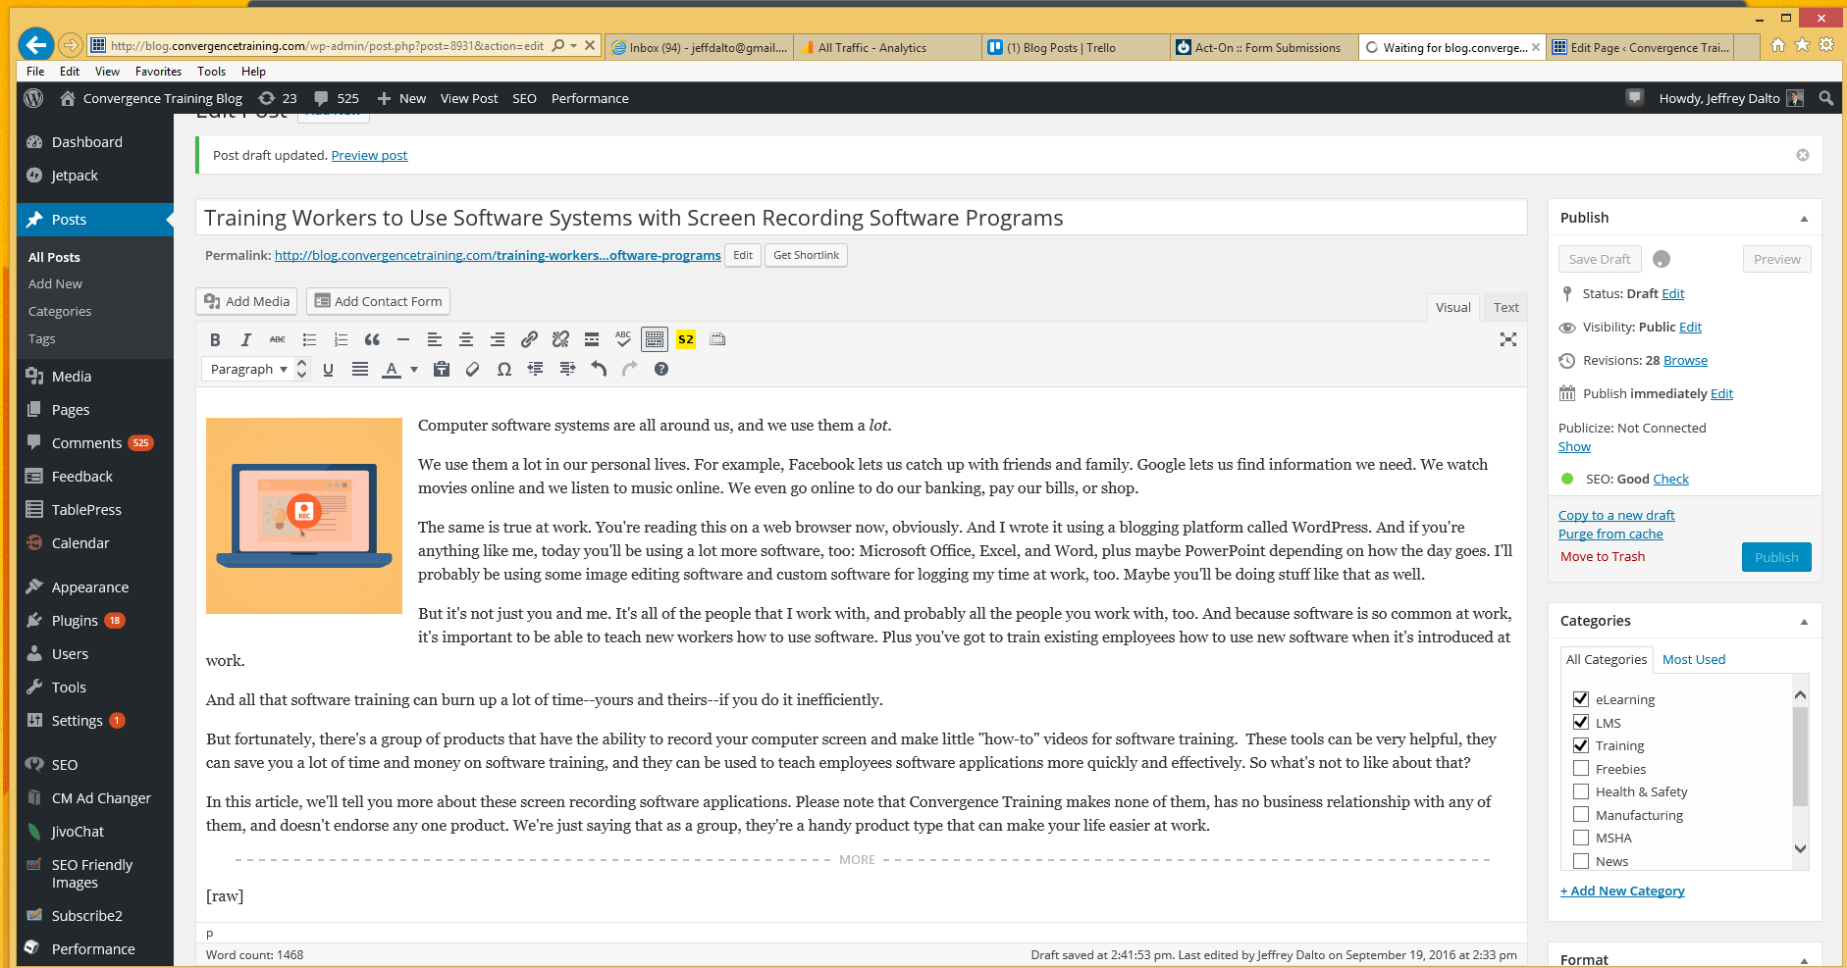
Task: Apply strikethrough formatting
Action: click(278, 339)
